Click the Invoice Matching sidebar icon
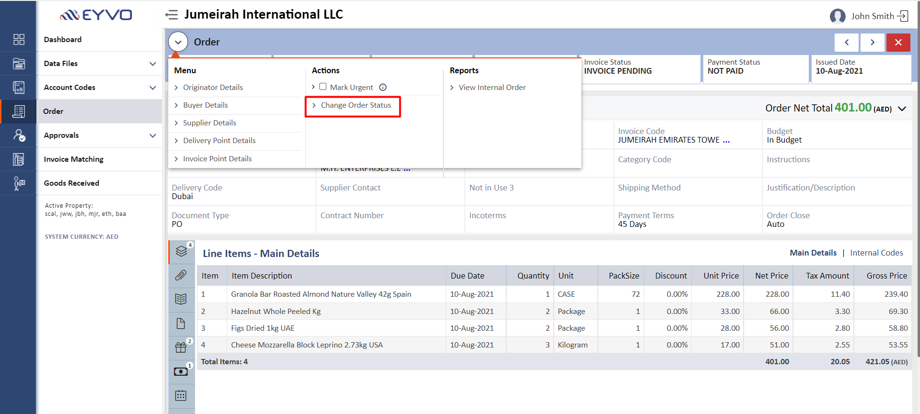This screenshot has width=920, height=414. point(19,159)
